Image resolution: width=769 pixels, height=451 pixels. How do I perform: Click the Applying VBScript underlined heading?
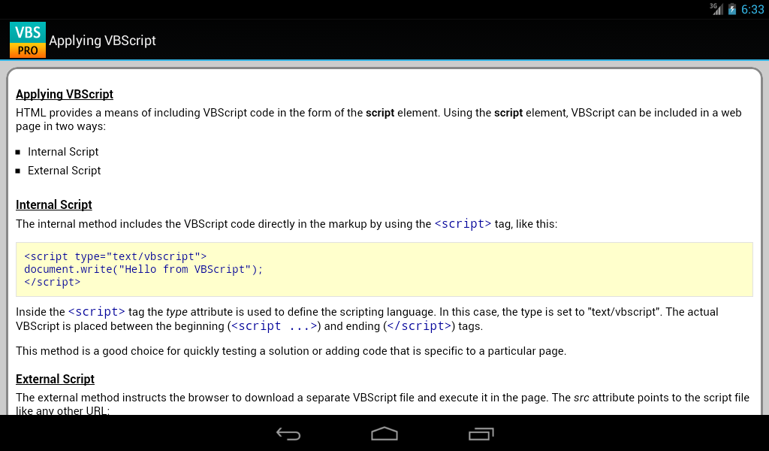pyautogui.click(x=65, y=94)
